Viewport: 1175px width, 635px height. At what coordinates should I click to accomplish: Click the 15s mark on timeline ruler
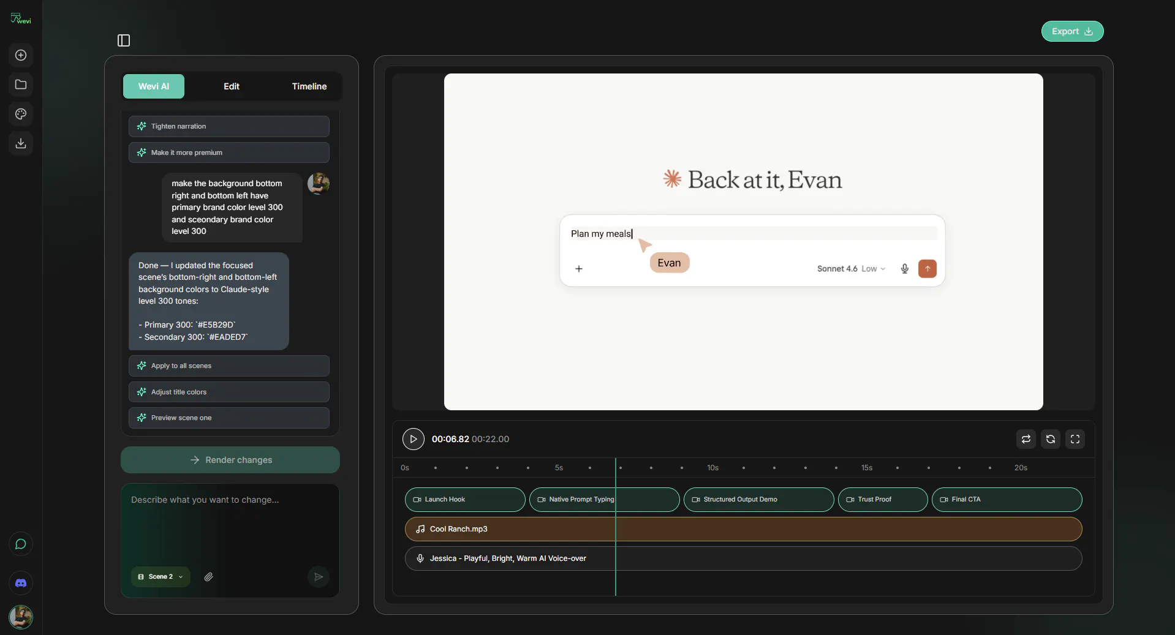coord(866,468)
